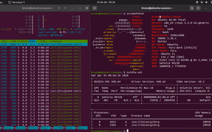Click the volume speaker icon in tray

(206, 2)
